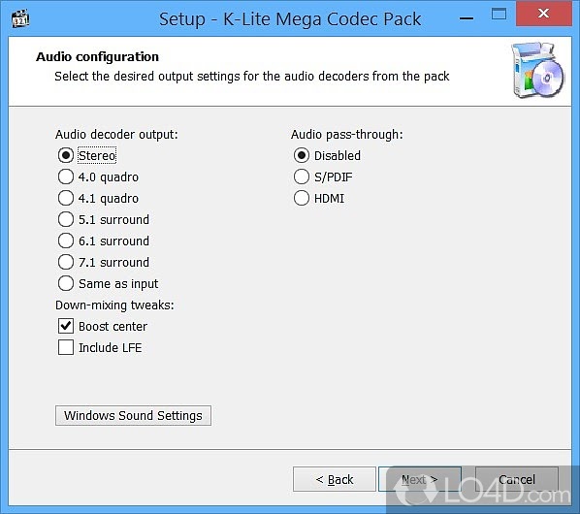
Task: Minimize the setup window
Action: click(x=467, y=17)
